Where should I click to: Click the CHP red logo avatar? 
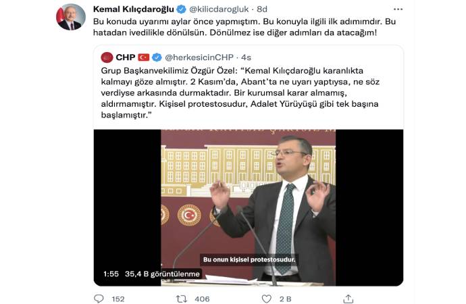click(107, 57)
